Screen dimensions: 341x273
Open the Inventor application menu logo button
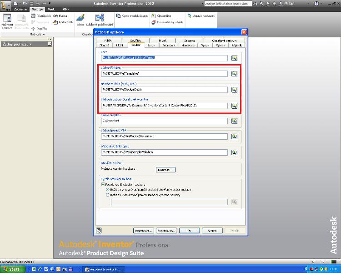coord(5,5)
